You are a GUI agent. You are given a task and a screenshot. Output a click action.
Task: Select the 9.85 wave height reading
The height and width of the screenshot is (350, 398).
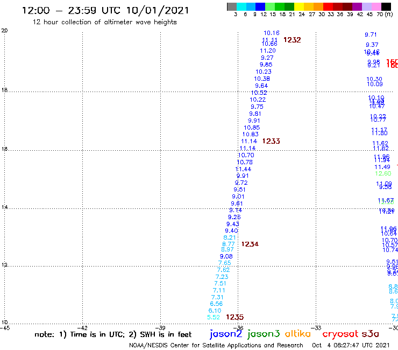(266, 65)
